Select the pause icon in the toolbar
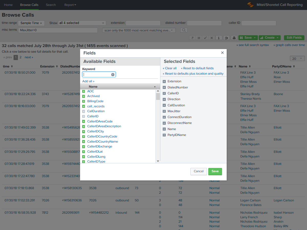This screenshot has width=307, height=230. point(199,38)
